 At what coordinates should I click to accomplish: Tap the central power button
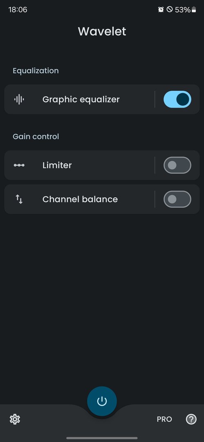click(102, 401)
